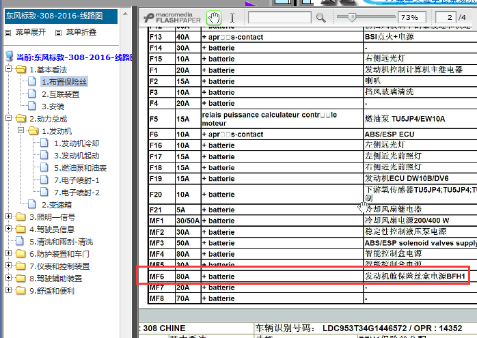Image resolution: width=477 pixels, height=338 pixels.
Task: Click folder icon of 1.基本看法
Action: 21,69
